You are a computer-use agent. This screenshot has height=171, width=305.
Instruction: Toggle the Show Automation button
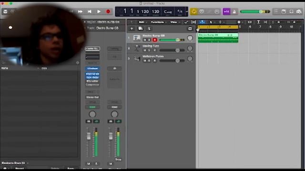(186, 22)
